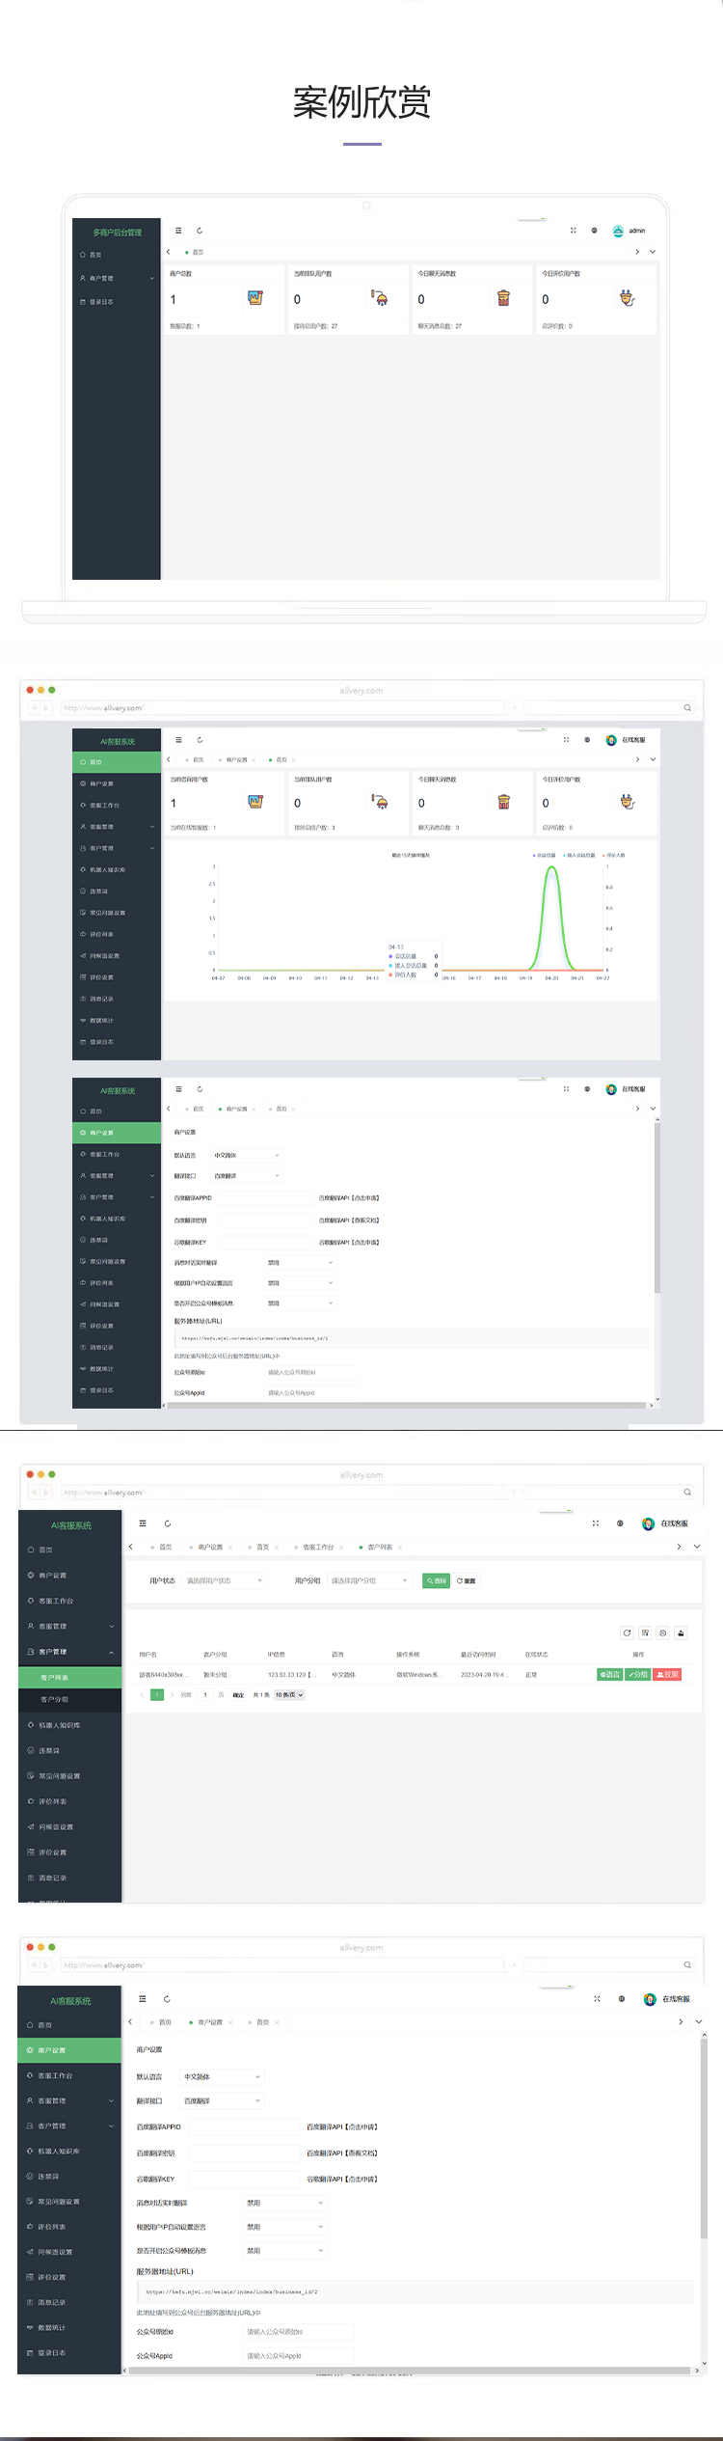Close the 客户列表 tab
The image size is (723, 2441).
tap(400, 1547)
